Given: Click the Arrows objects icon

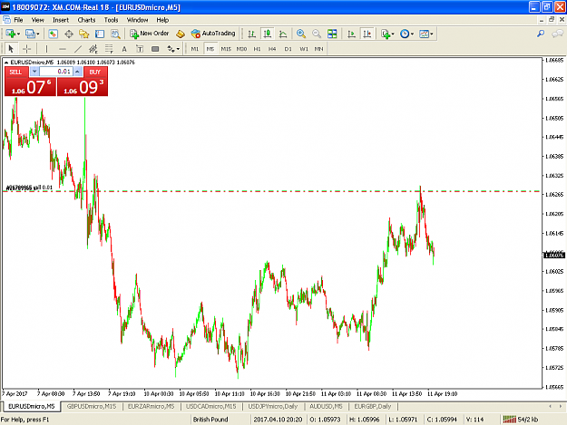Looking at the screenshot, I should (x=171, y=48).
